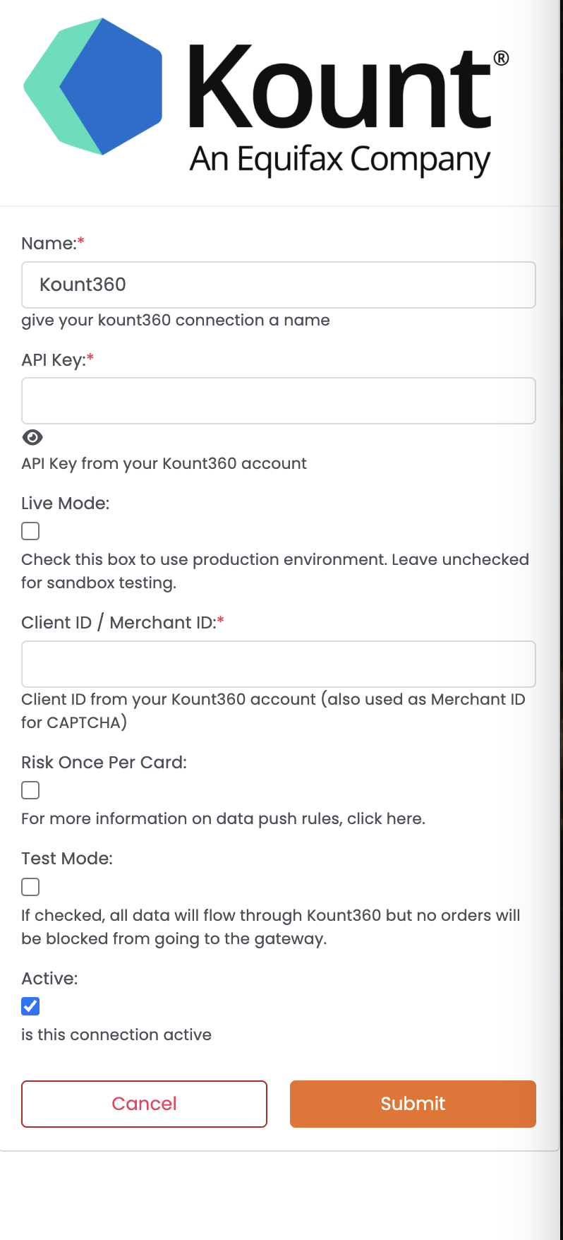This screenshot has width=563, height=1240.
Task: Click the 'Name:' field label
Action: point(49,244)
